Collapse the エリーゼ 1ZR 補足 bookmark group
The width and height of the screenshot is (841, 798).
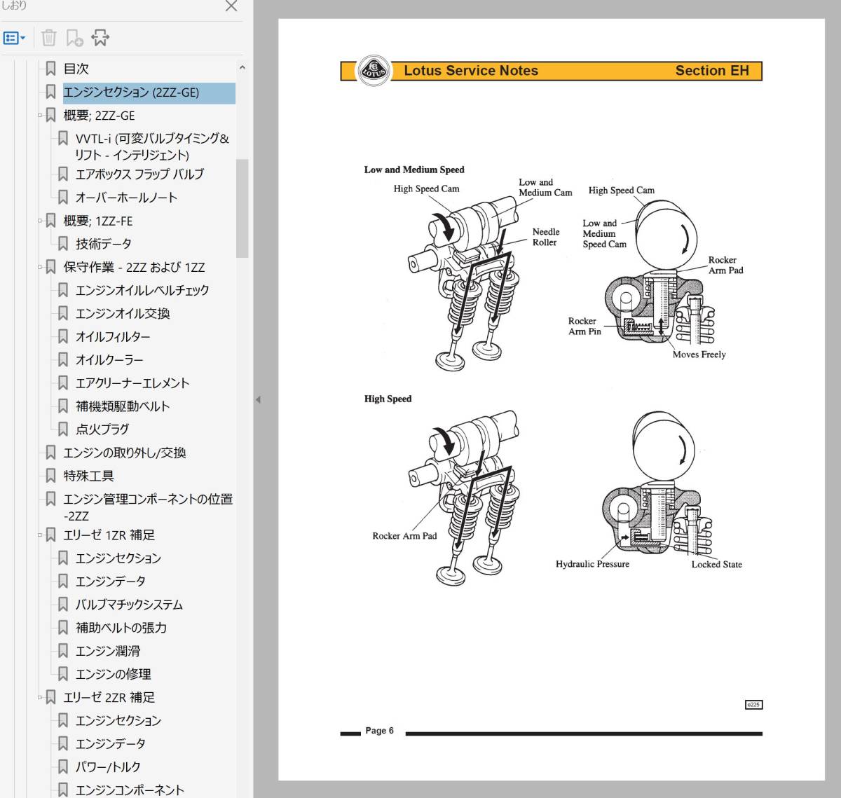point(40,535)
